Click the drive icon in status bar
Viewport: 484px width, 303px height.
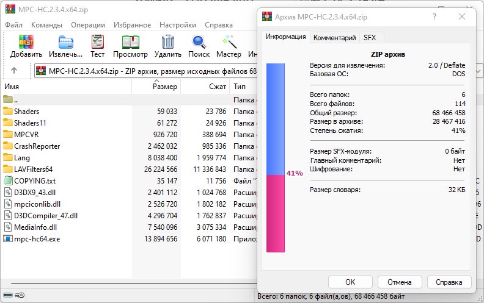(8, 295)
